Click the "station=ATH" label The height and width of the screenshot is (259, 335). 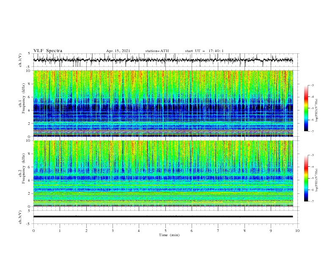point(157,51)
